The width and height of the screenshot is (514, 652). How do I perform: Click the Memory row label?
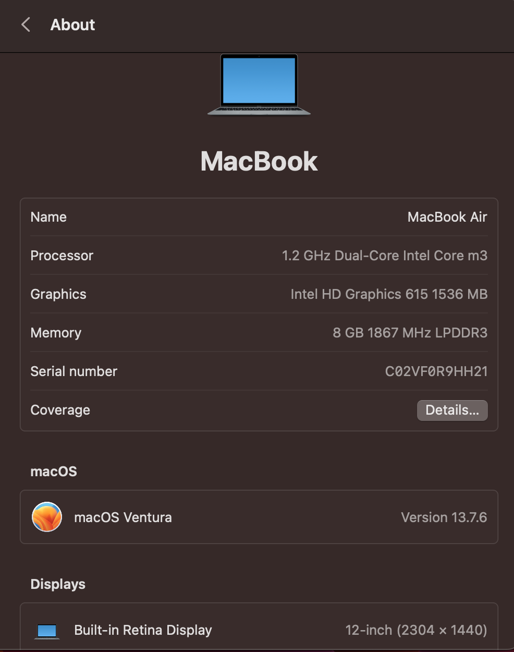pos(56,333)
